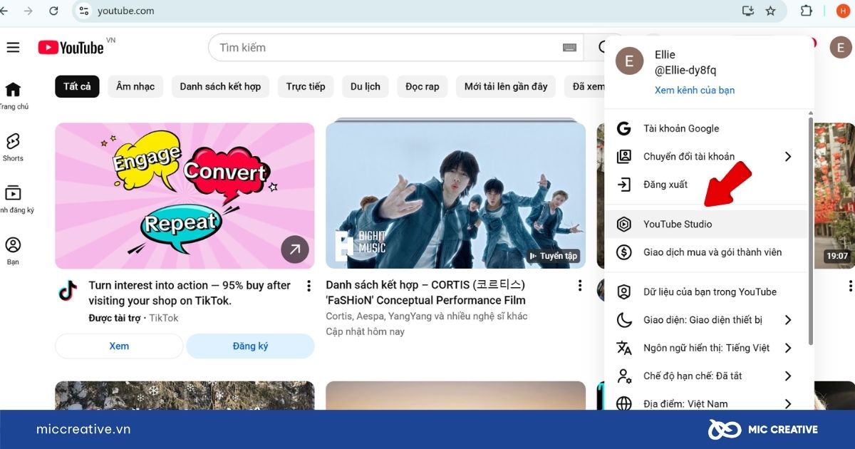View site information icon in address bar
The image size is (855, 449).
point(84,11)
